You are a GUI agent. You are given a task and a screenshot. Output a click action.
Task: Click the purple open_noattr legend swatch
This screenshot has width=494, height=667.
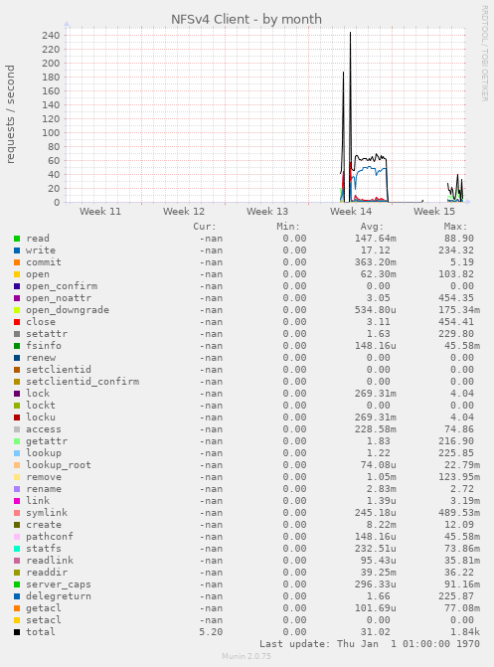(17, 298)
